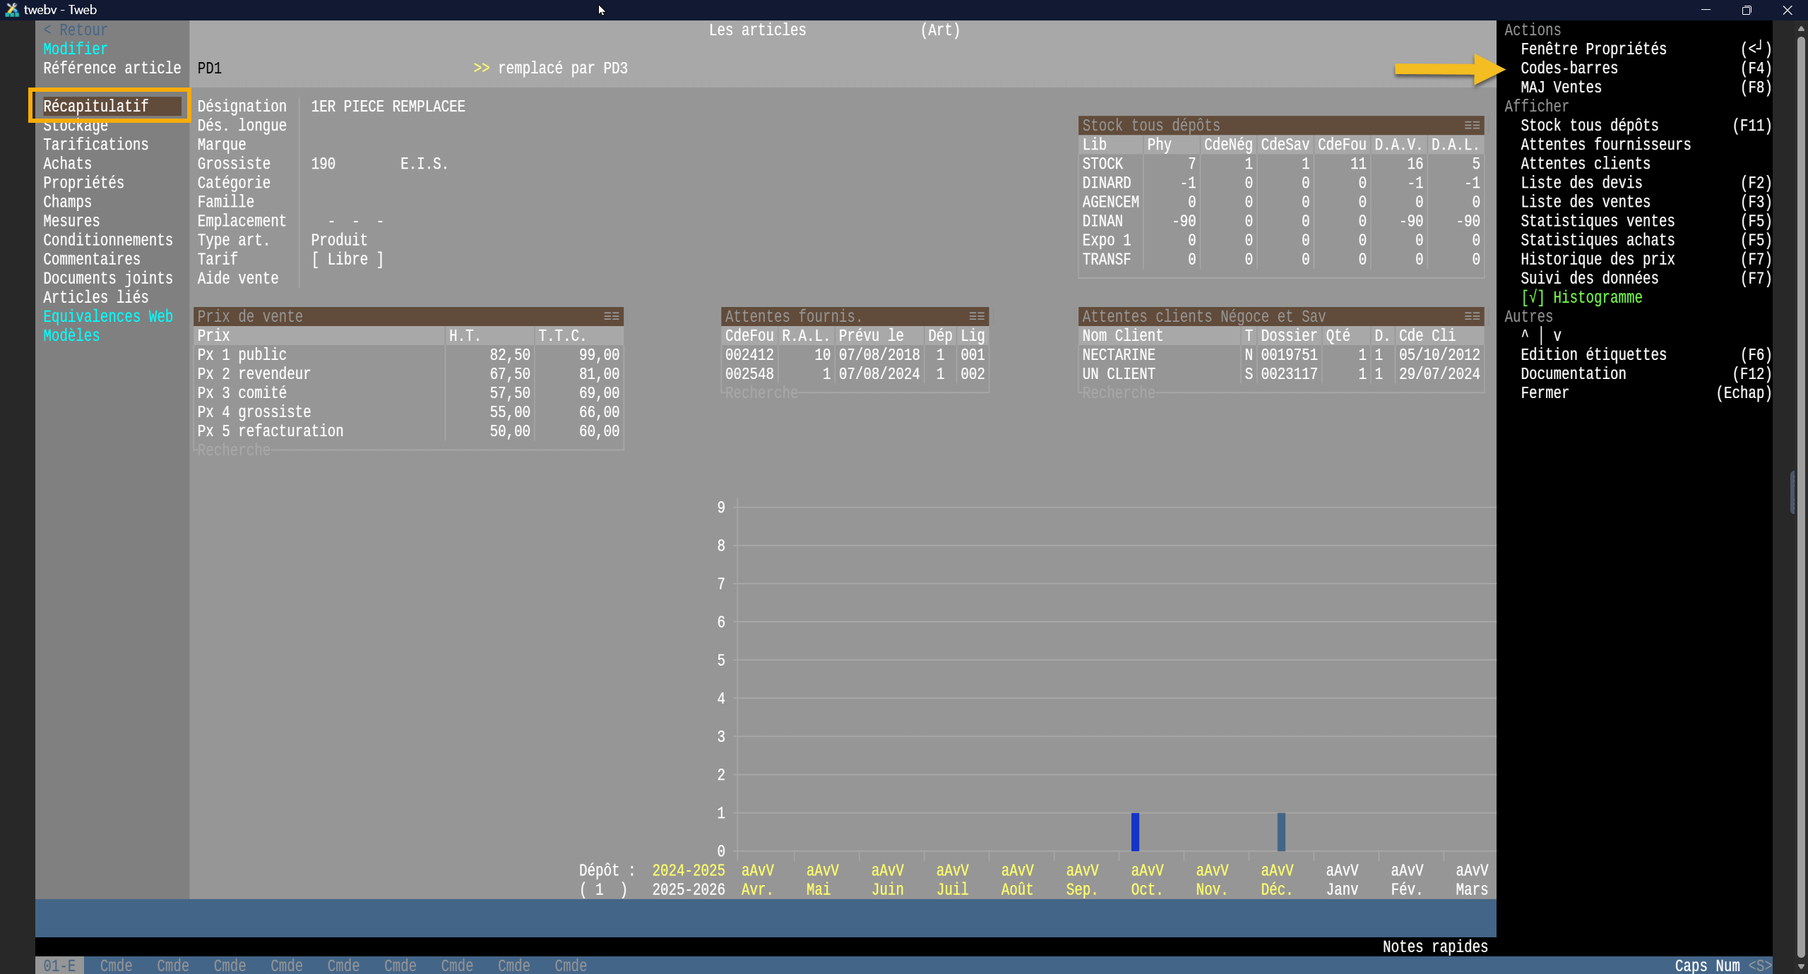Image resolution: width=1808 pixels, height=974 pixels.
Task: Open Attentes clients Négoce panel menu icon
Action: pyautogui.click(x=1472, y=316)
